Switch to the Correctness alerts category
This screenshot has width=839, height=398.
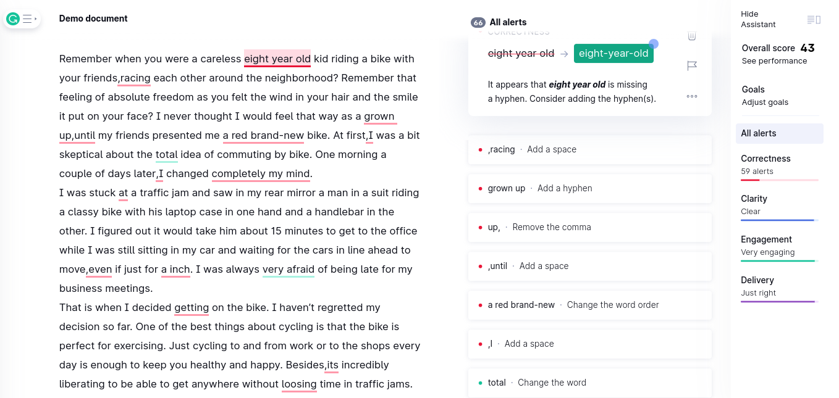click(x=779, y=167)
